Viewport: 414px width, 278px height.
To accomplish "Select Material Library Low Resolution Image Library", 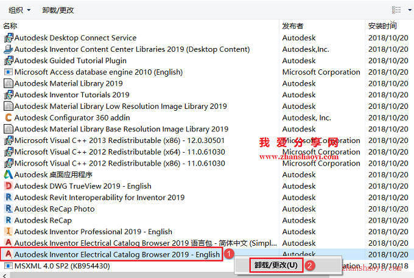I will [x=121, y=106].
